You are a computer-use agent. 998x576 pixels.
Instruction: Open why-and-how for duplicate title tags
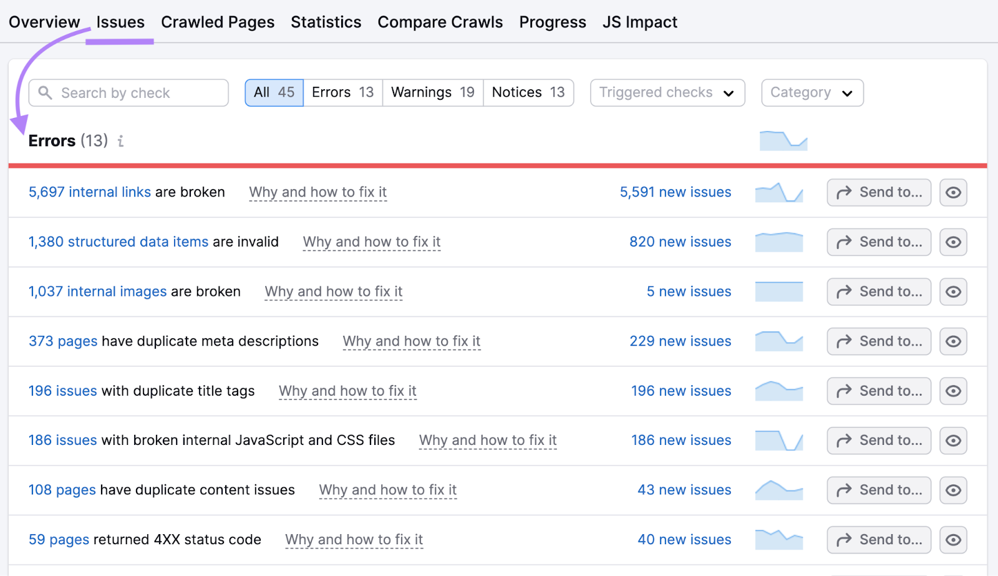(x=347, y=391)
